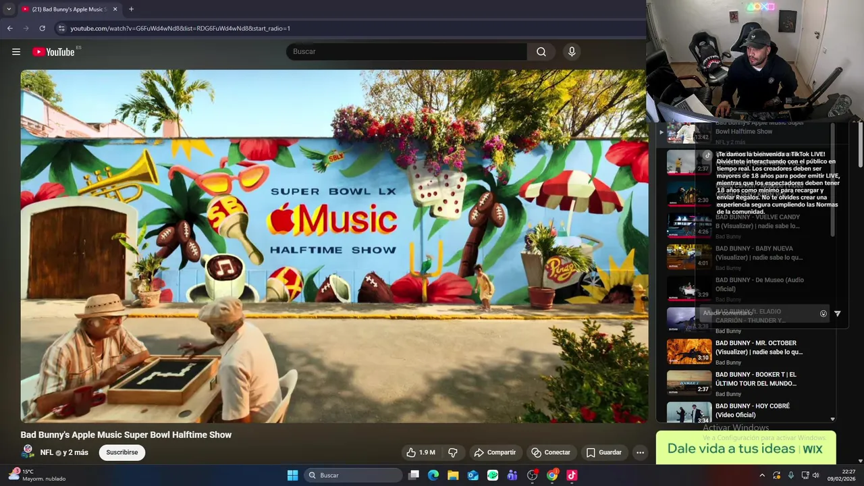The height and width of the screenshot is (486, 864).
Task: Dislike the video with thumbs down
Action: pos(453,452)
